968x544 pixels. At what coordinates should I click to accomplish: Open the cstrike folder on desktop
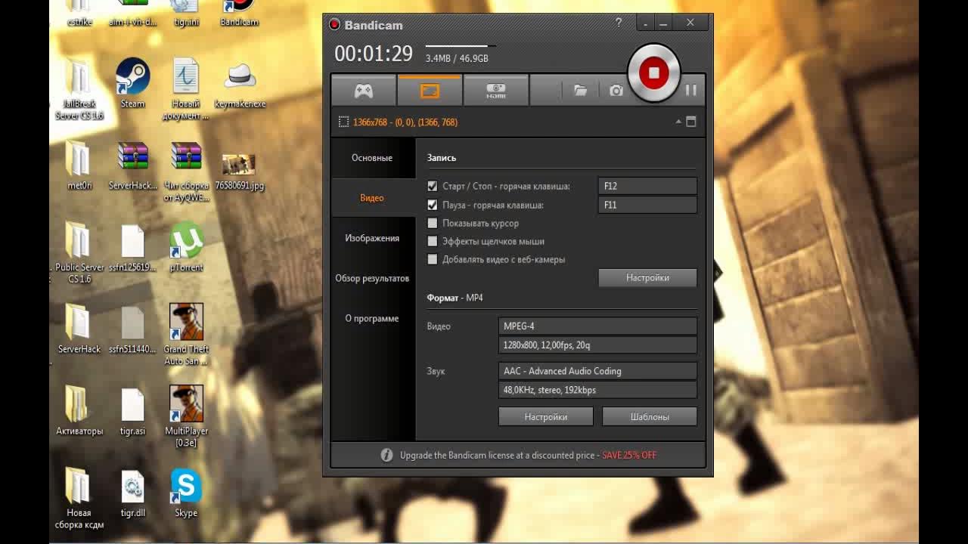[x=79, y=13]
